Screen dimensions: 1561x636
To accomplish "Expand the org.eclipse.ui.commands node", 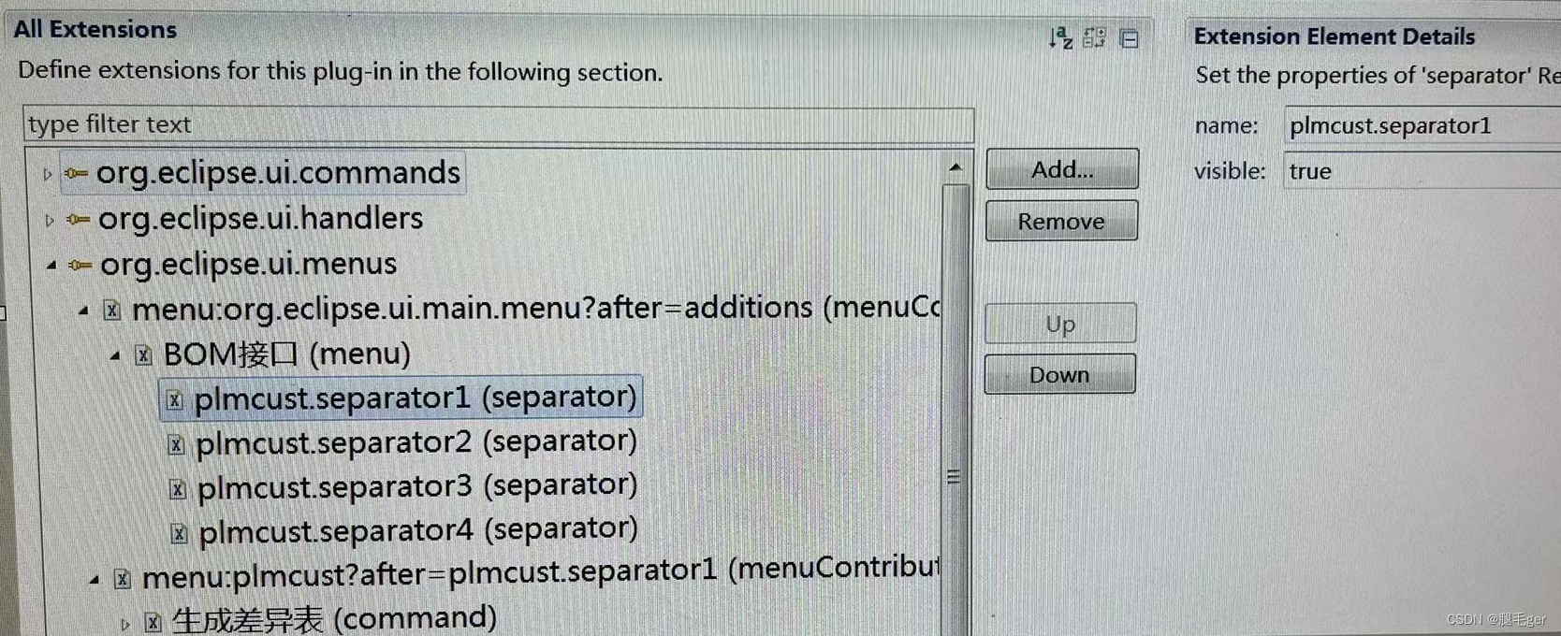I will (x=48, y=175).
